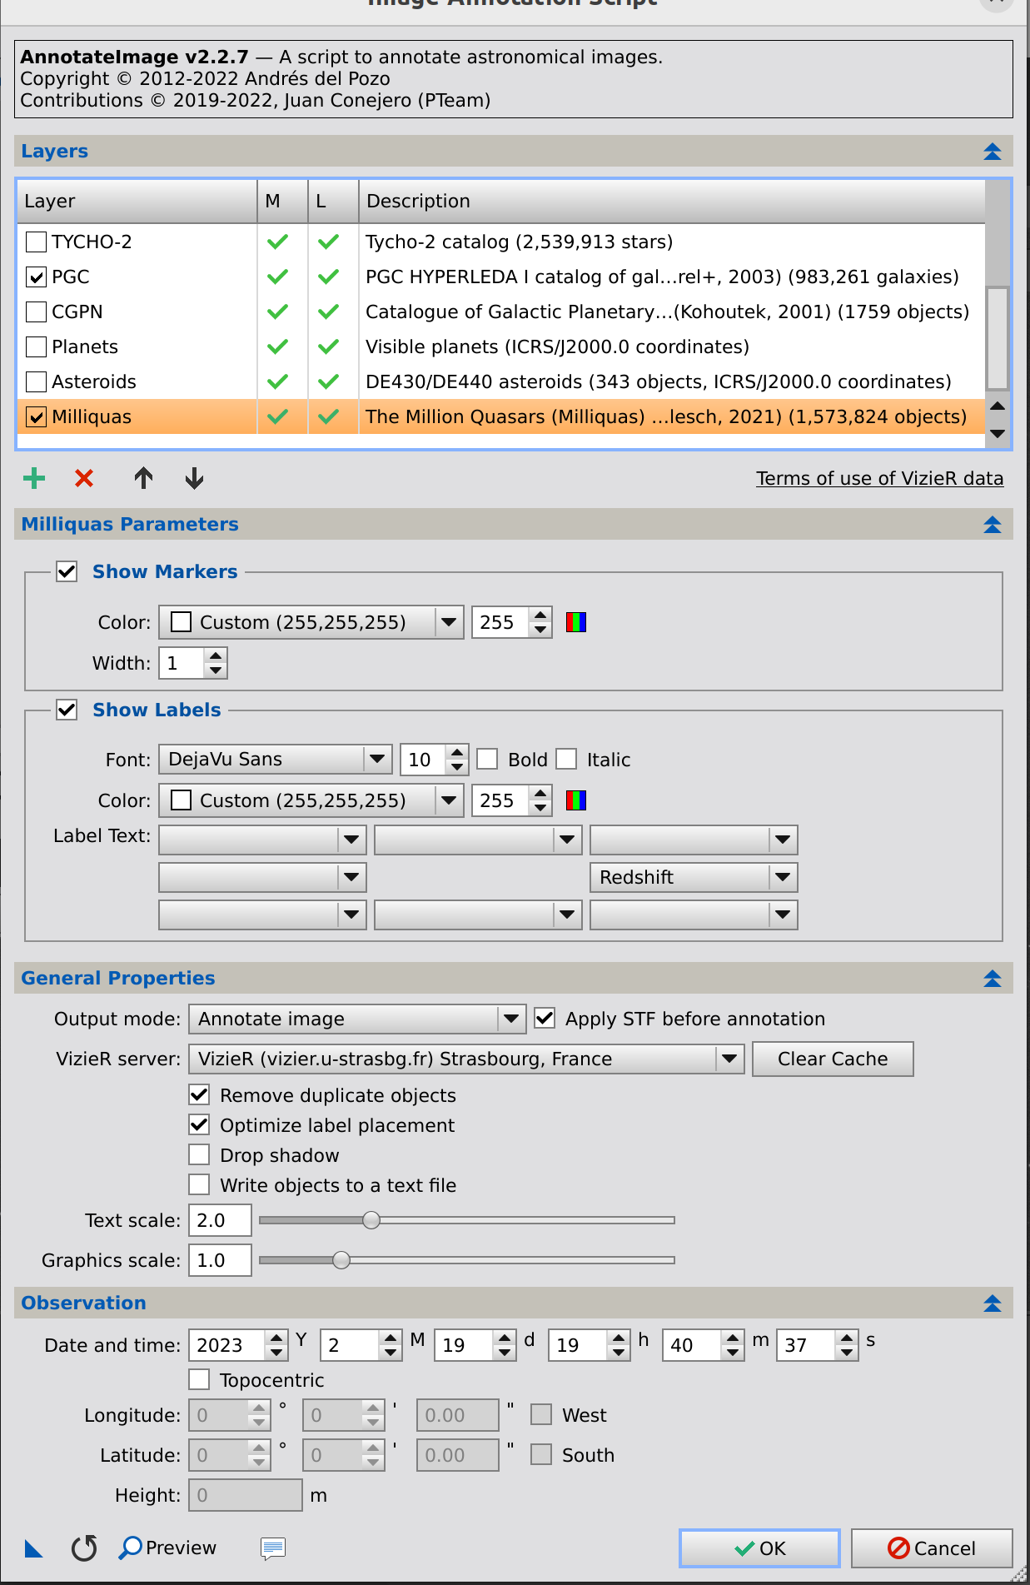Enable the TYCHO-2 layer checkbox
This screenshot has width=1030, height=1585.
click(37, 242)
